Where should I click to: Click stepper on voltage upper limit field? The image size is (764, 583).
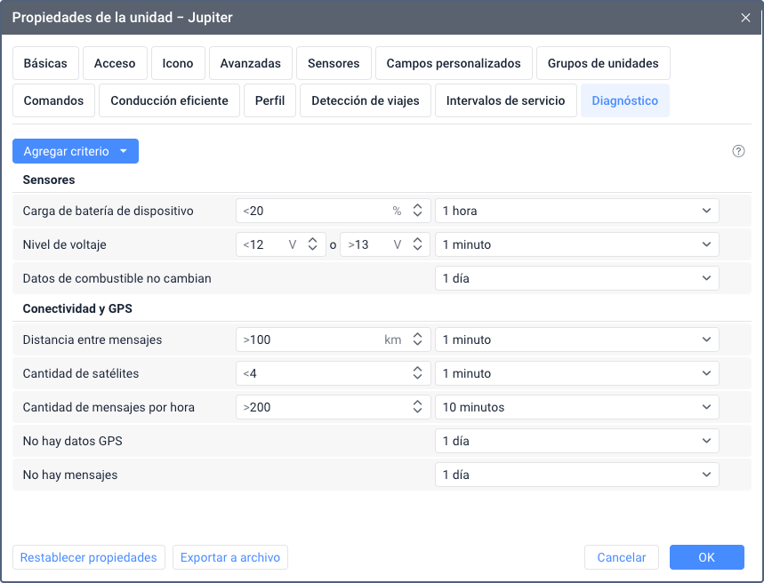(417, 244)
